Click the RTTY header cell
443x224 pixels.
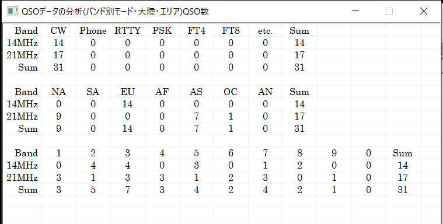click(128, 30)
